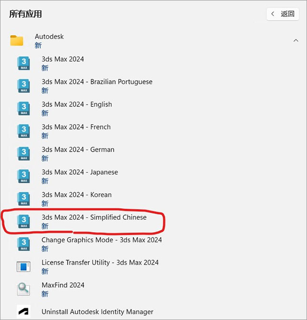Image resolution: width=307 pixels, height=320 pixels.
Task: Open "3ds Max 2024 - German" entry
Action: 78,150
